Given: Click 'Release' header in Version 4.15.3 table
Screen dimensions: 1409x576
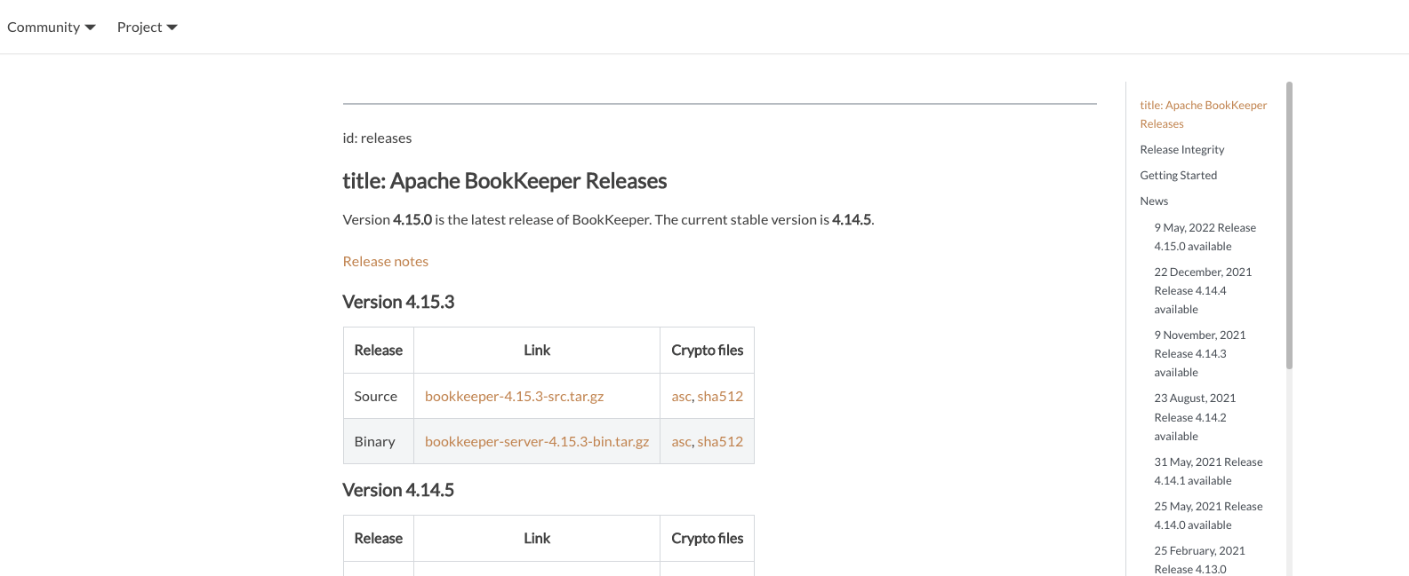Looking at the screenshot, I should pos(379,350).
